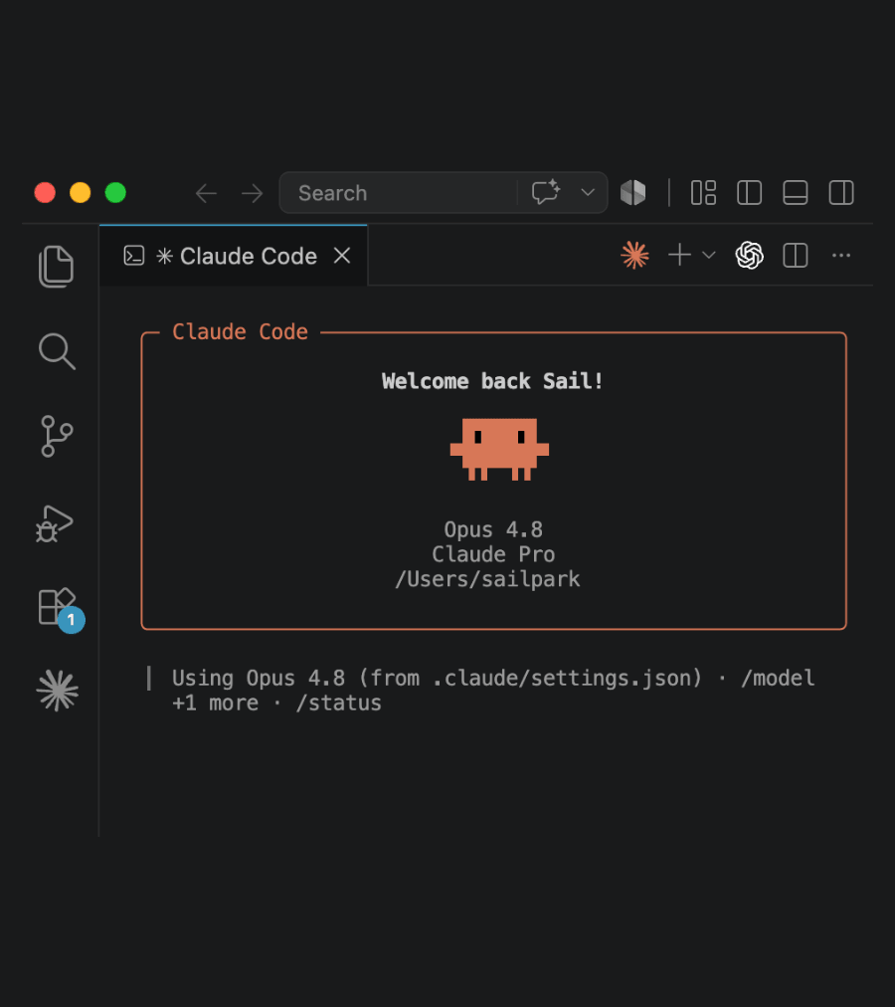
Task: Go forward in navigation history
Action: (x=253, y=193)
